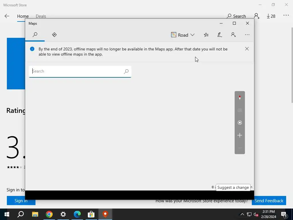Click the Maps app taskbar icon
This screenshot has height=220, width=293.
point(105,214)
